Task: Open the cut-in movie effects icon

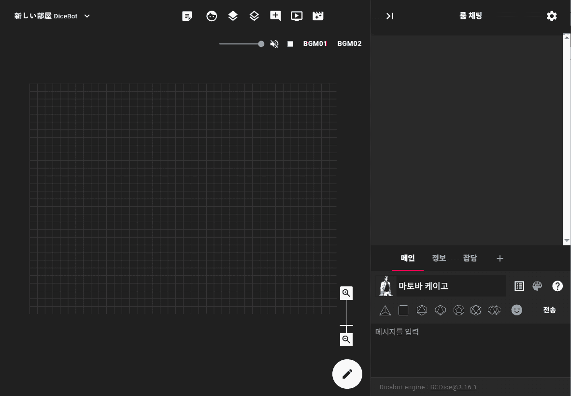Action: (x=318, y=16)
